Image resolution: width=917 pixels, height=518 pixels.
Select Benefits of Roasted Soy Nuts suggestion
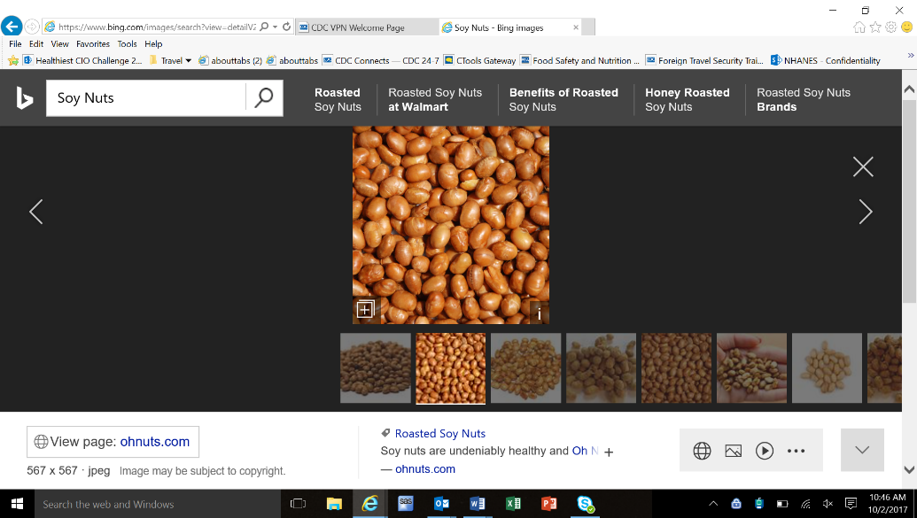[x=563, y=99]
